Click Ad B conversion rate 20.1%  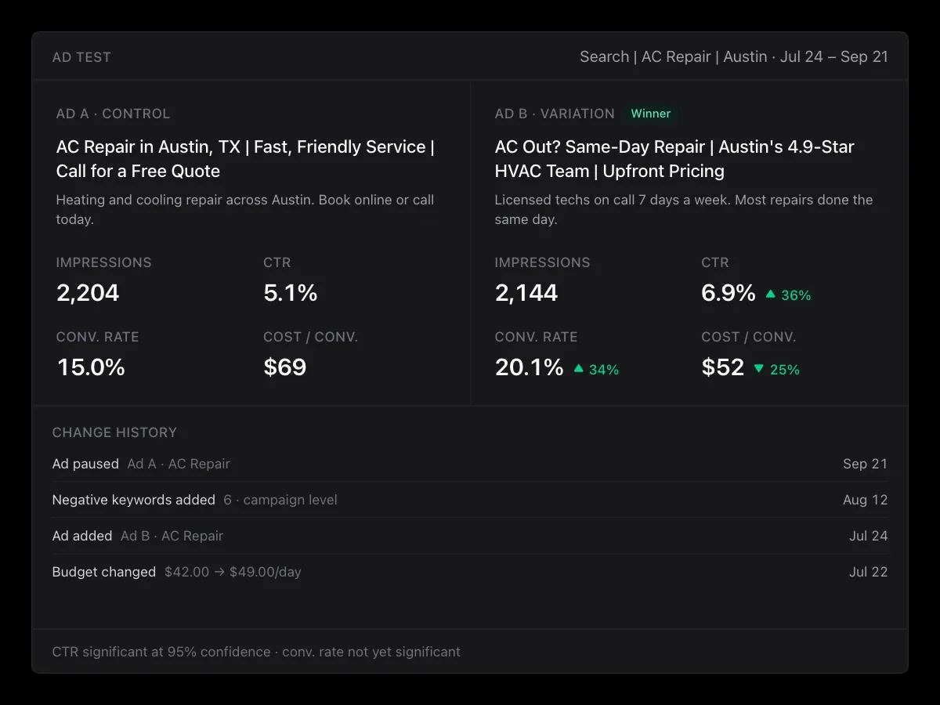pyautogui.click(x=530, y=367)
